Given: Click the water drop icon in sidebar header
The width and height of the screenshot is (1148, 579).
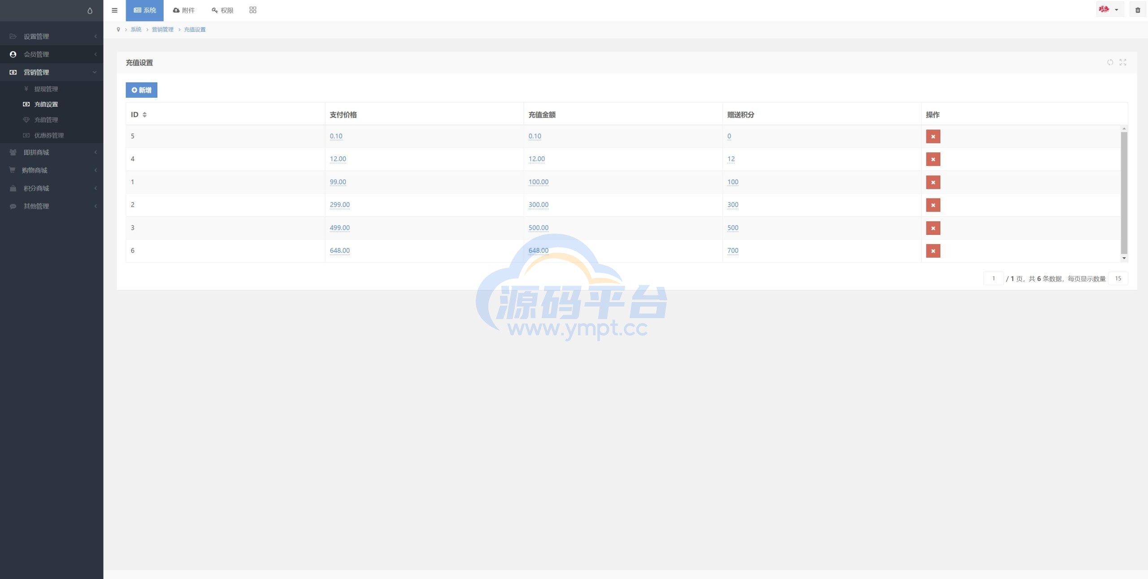Looking at the screenshot, I should [x=90, y=11].
